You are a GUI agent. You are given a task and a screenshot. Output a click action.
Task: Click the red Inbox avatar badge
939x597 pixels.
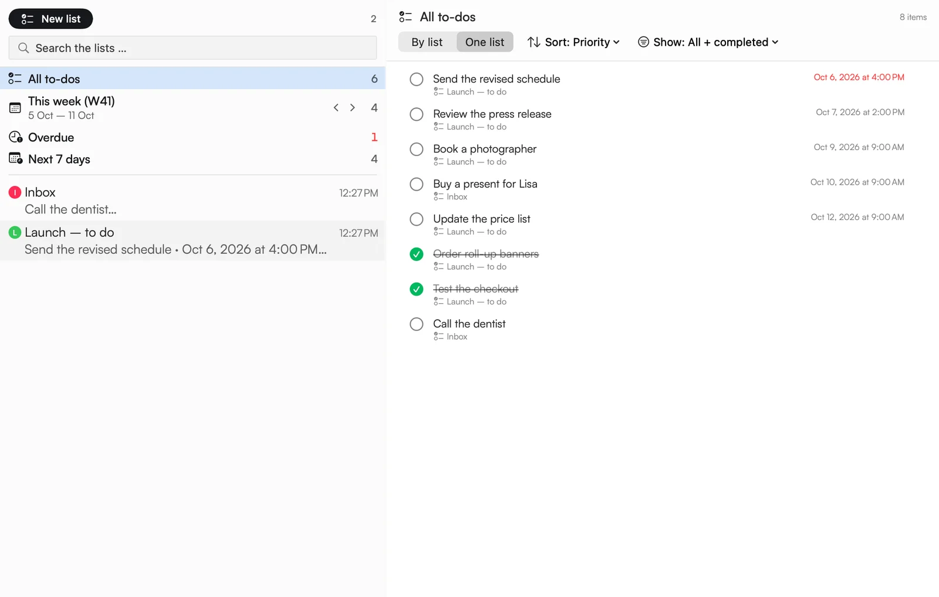[15, 192]
